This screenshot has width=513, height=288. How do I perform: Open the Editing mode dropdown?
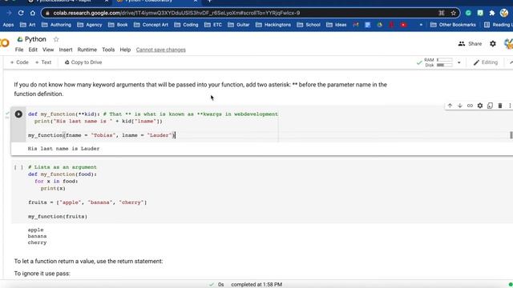tap(486, 62)
